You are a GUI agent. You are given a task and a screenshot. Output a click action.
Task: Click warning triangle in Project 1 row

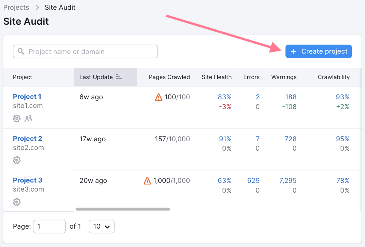(159, 97)
